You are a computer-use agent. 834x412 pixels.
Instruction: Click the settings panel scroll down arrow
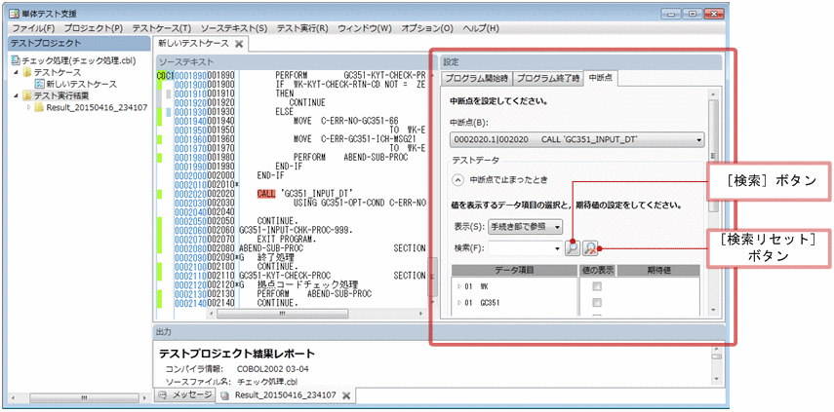coord(713,310)
